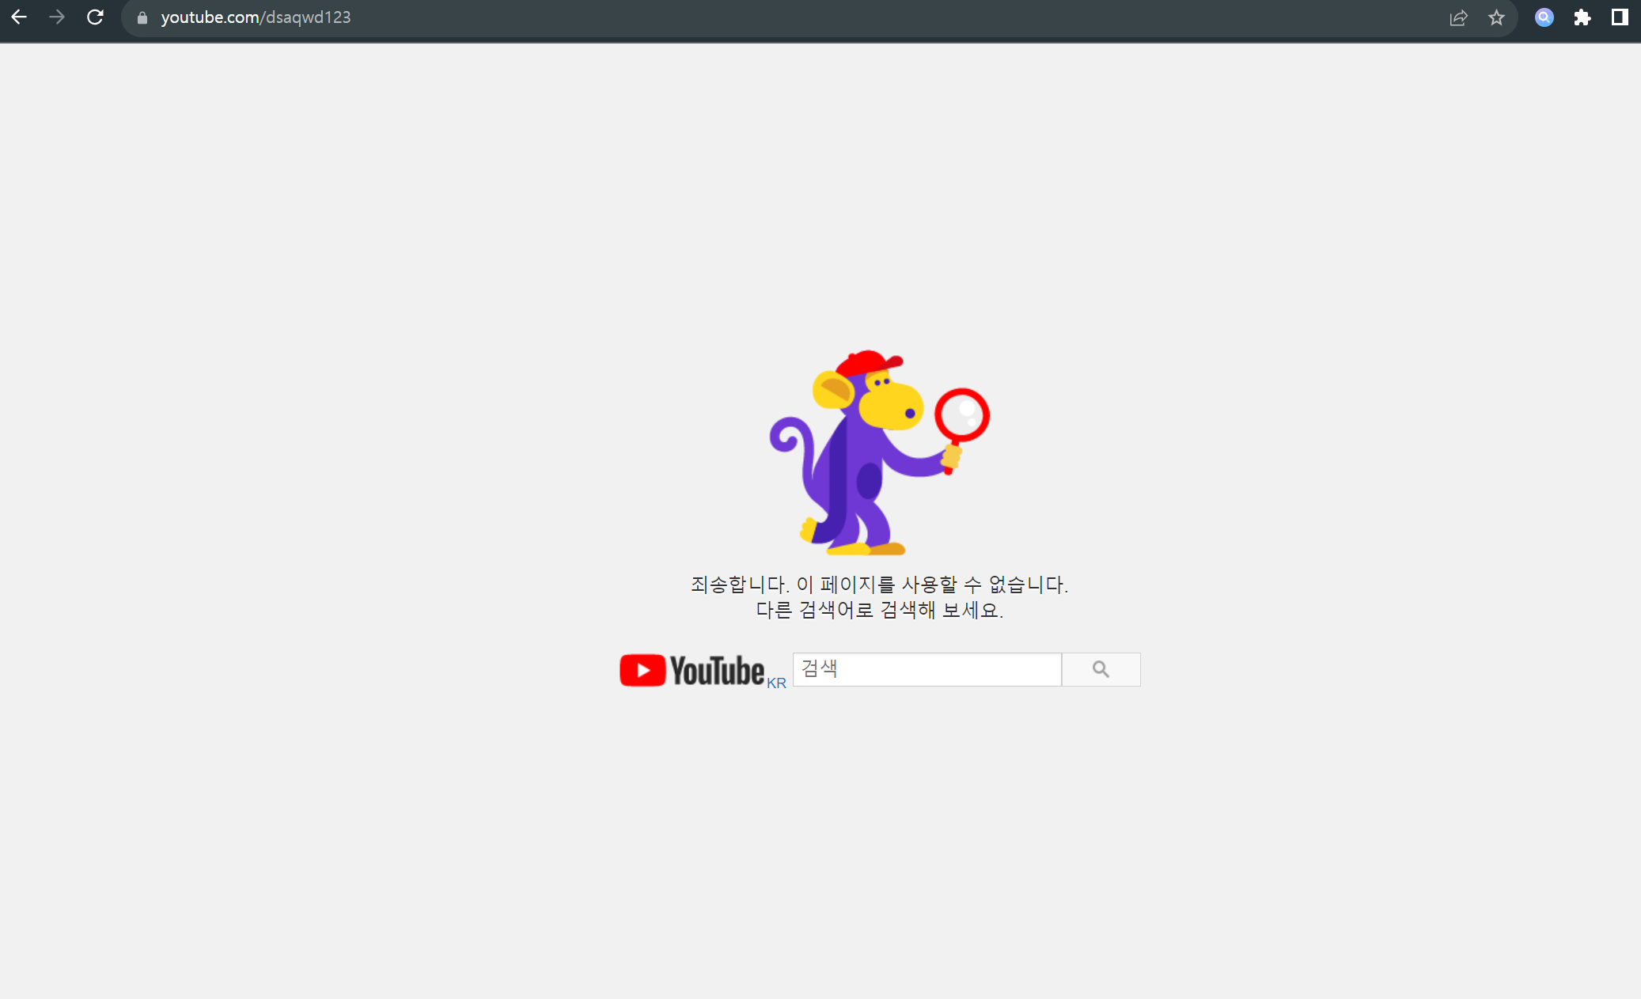The image size is (1641, 999).
Task: Reload the YouTube error page
Action: point(95,17)
